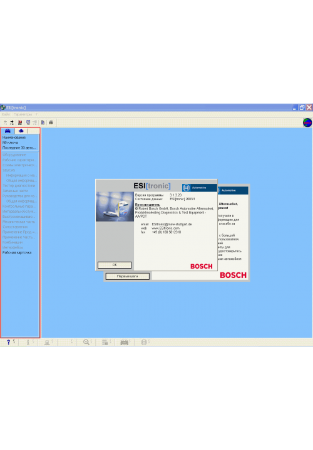Click the Bosch globe icon in toolbar
The image size is (313, 450).
307,122
